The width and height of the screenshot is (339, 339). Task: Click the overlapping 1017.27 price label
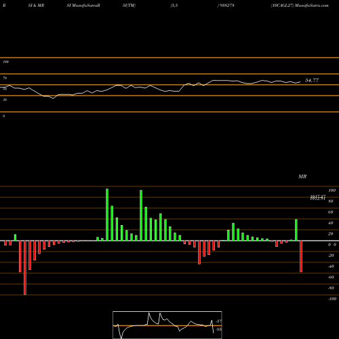click(318, 197)
